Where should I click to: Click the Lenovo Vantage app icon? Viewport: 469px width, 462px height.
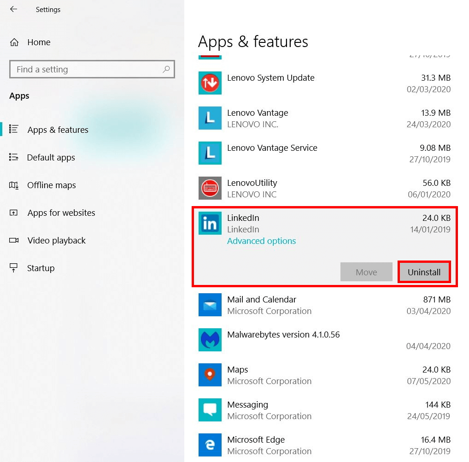point(210,118)
